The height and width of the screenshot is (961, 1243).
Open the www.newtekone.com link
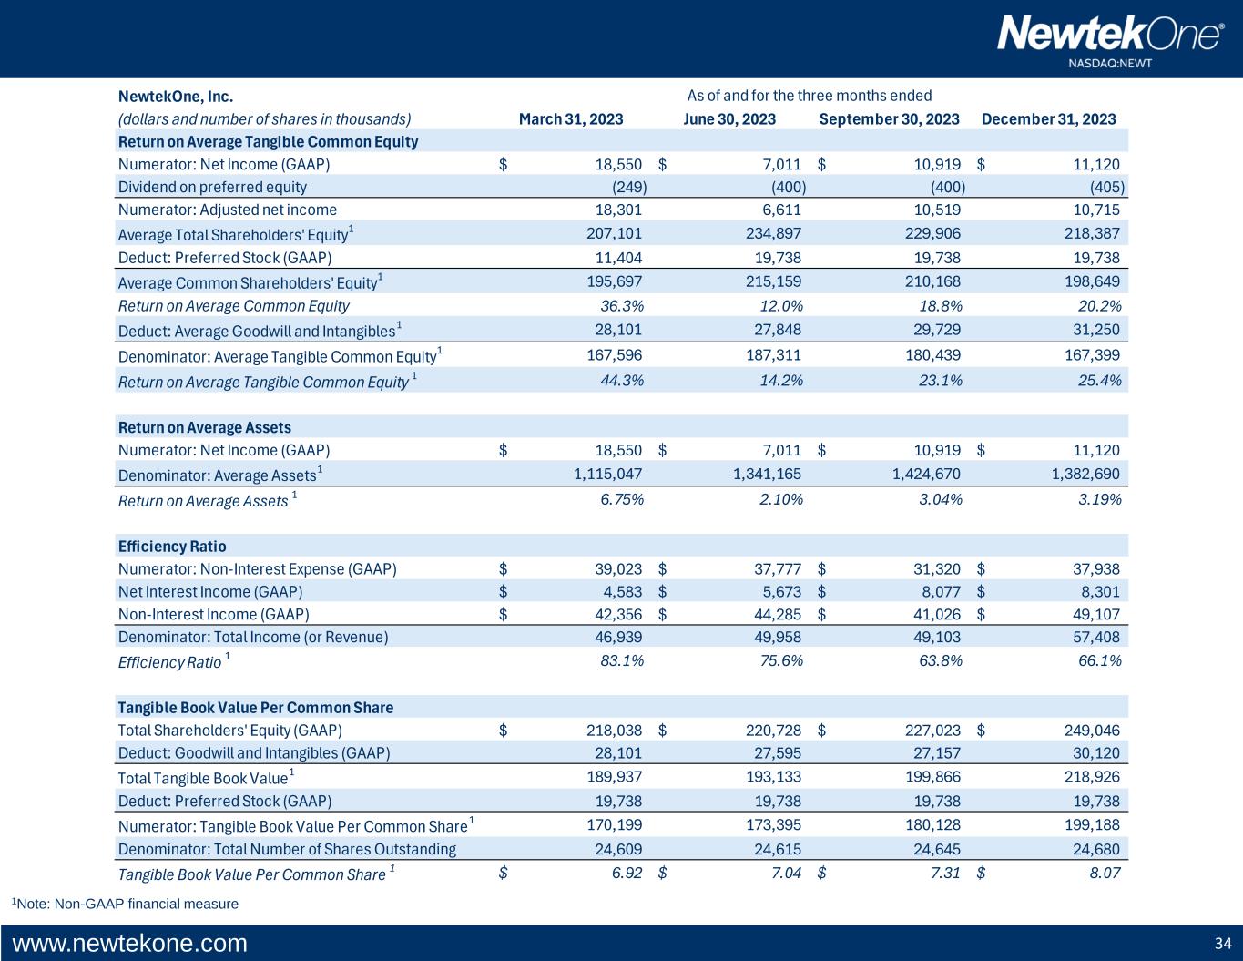pos(129,943)
